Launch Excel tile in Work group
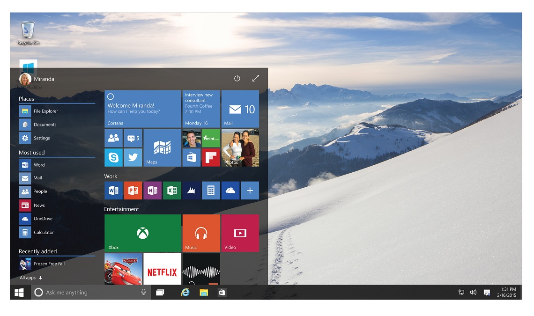Image resolution: width=534 pixels, height=316 pixels. [x=172, y=191]
